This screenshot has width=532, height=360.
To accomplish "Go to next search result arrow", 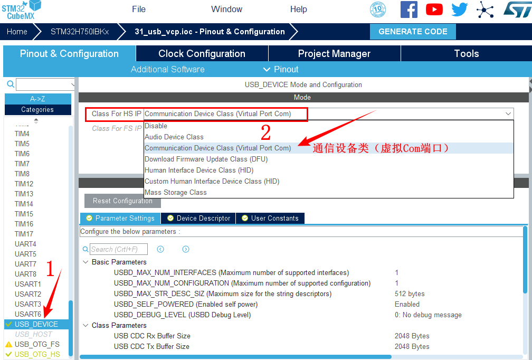I will click(186, 249).
